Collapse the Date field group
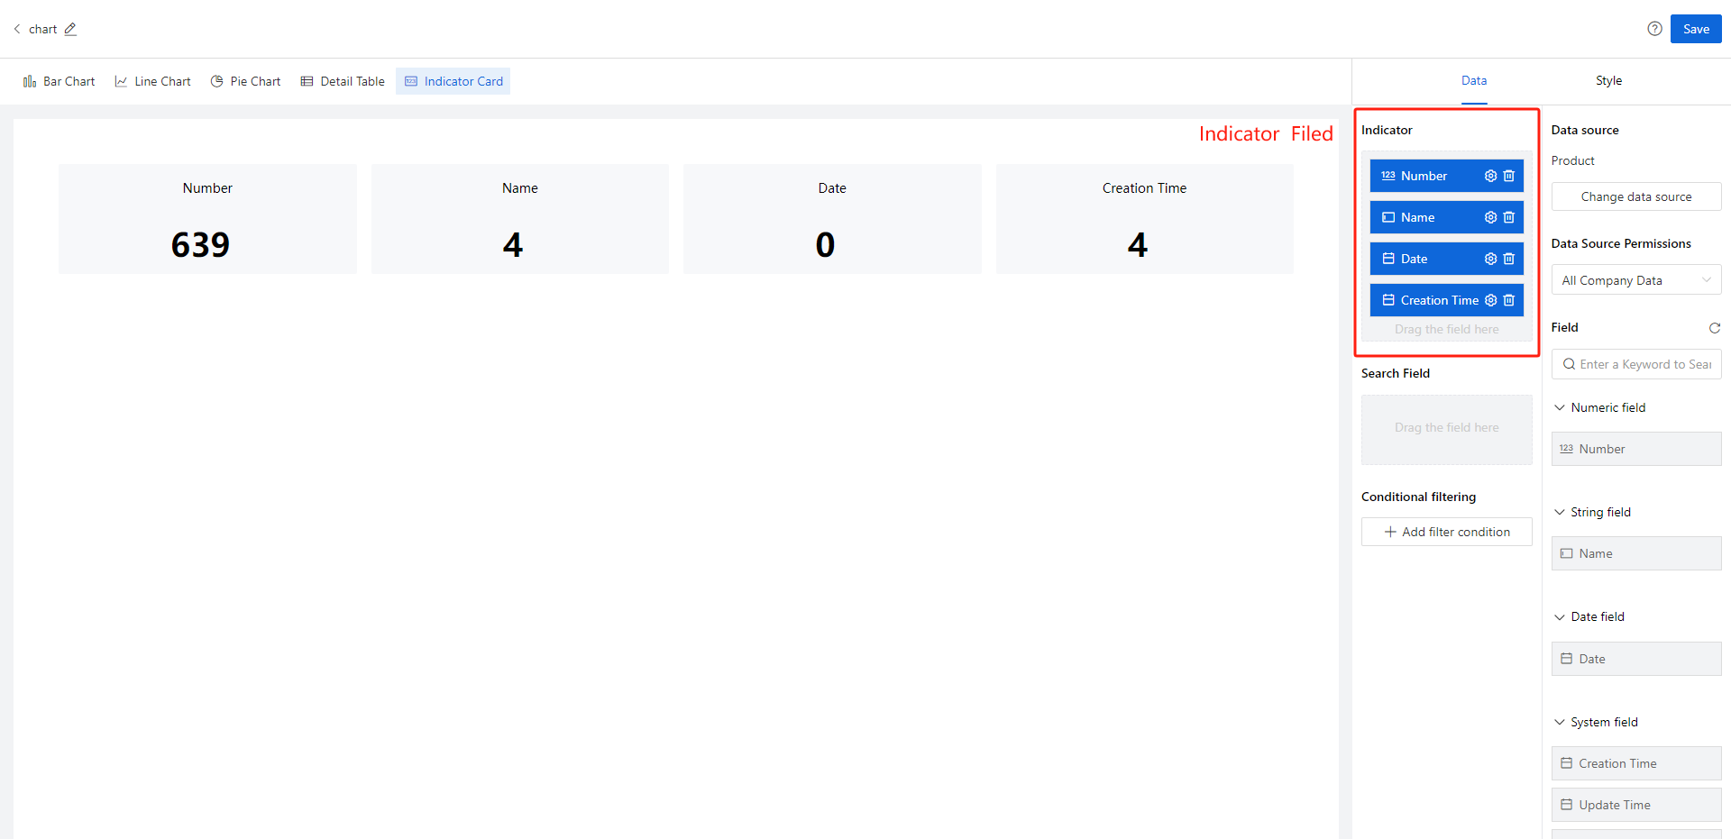The height and width of the screenshot is (839, 1731). [1559, 616]
